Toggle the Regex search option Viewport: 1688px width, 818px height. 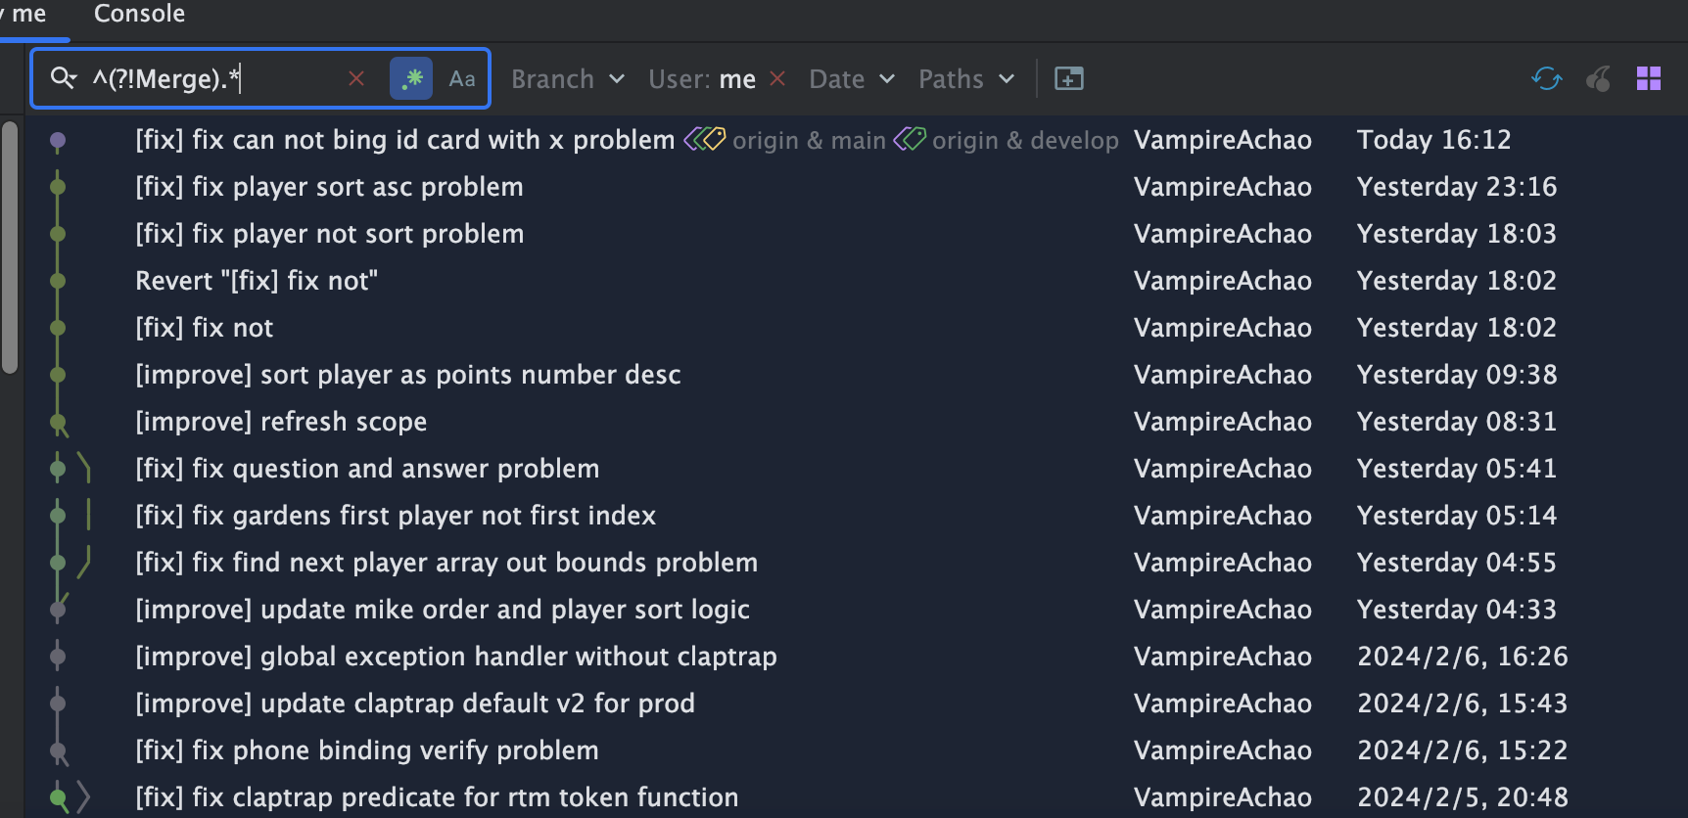tap(411, 78)
